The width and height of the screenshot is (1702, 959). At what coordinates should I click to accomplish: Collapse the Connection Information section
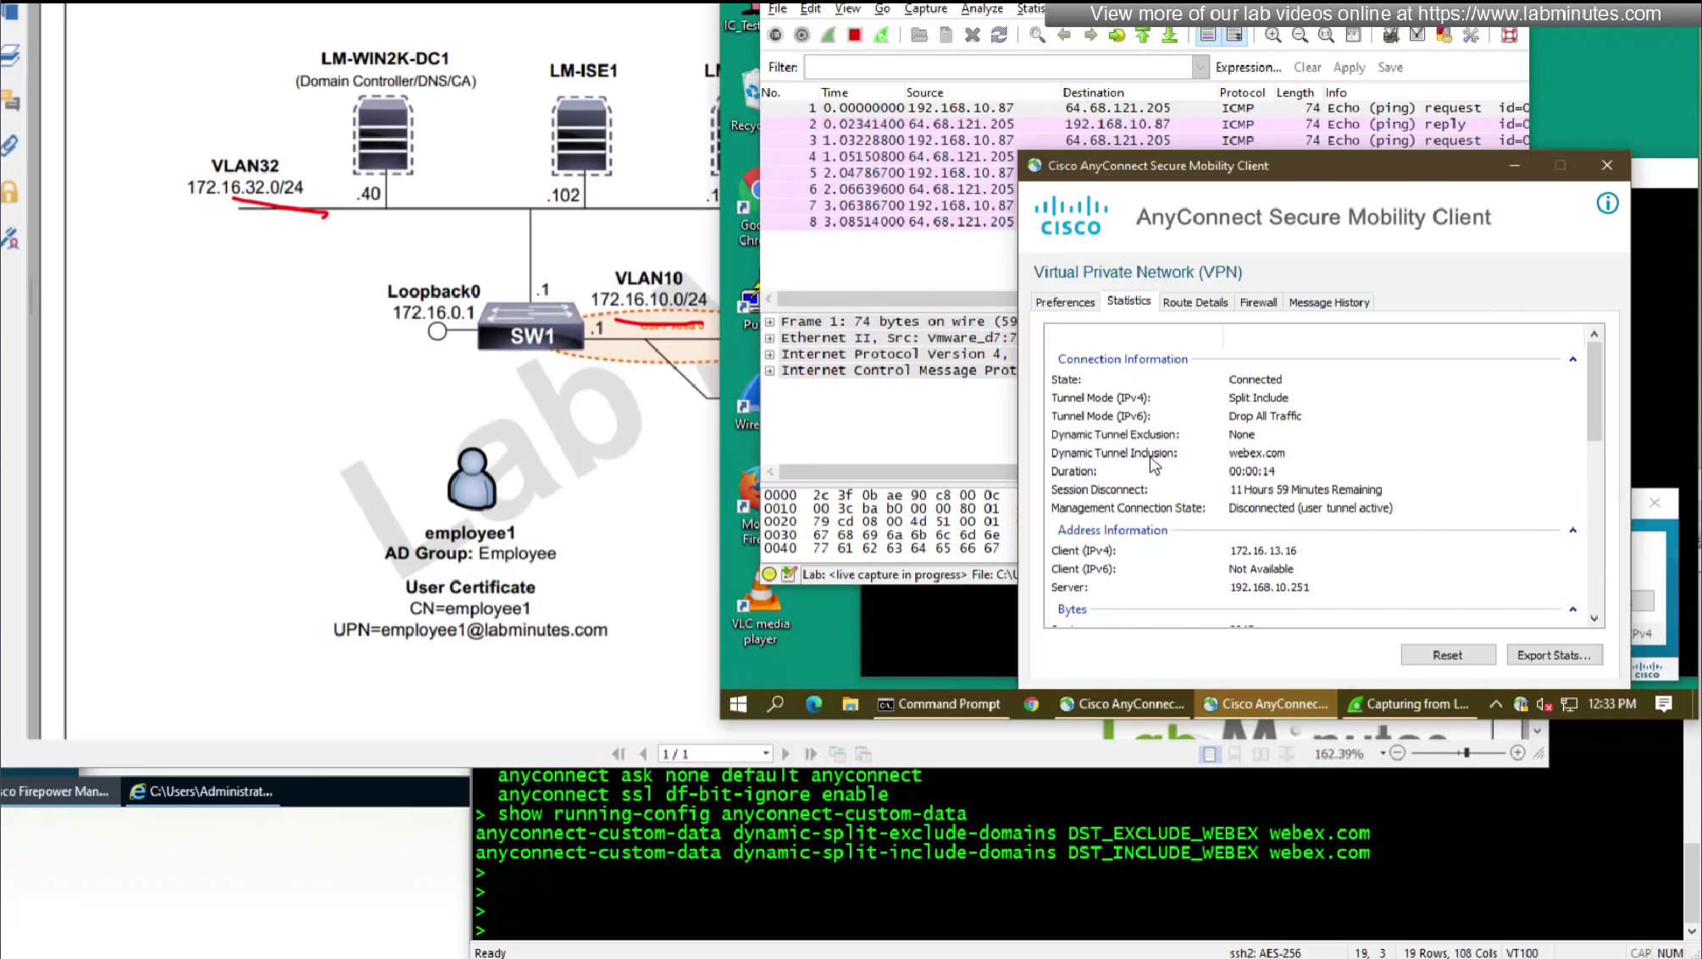pyautogui.click(x=1572, y=360)
